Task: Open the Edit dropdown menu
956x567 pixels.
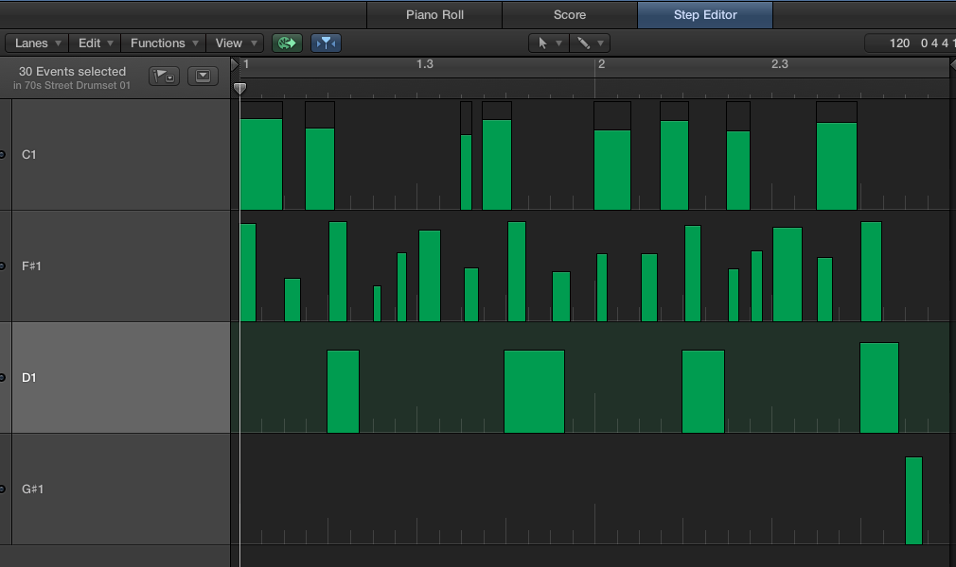Action: [x=96, y=43]
